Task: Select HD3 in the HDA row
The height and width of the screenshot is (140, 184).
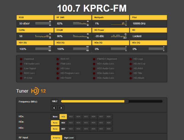Action: pyautogui.click(x=71, y=117)
